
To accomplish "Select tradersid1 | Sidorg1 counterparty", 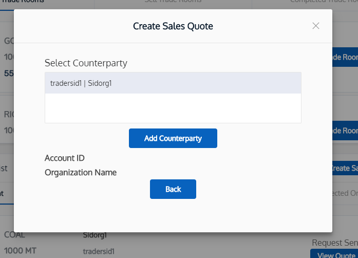I will (173, 83).
